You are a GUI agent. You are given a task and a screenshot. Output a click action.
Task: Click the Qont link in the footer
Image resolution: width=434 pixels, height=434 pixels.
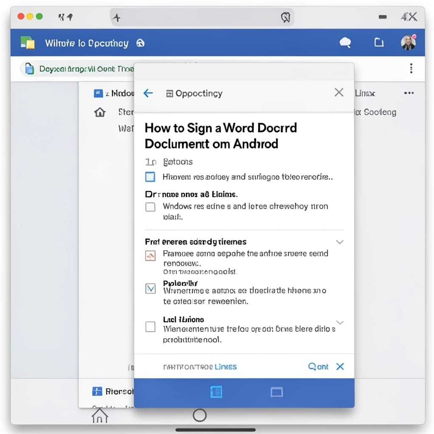[x=318, y=367]
